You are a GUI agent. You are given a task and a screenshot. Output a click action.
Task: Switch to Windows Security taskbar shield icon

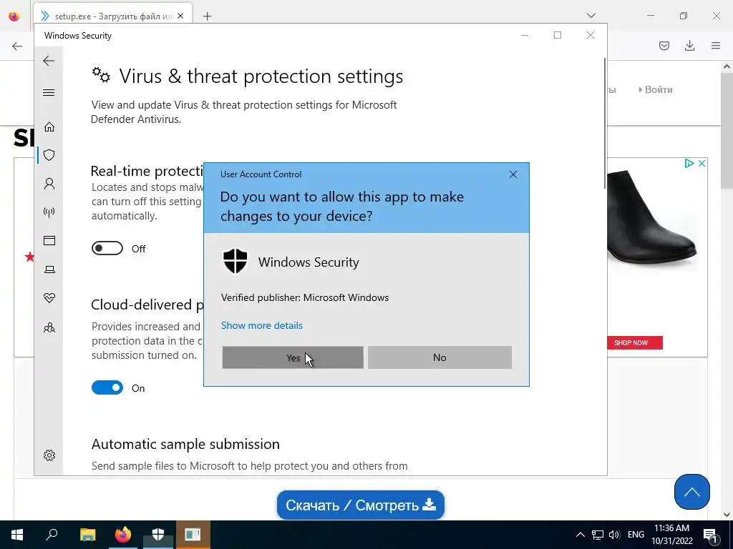tap(158, 535)
